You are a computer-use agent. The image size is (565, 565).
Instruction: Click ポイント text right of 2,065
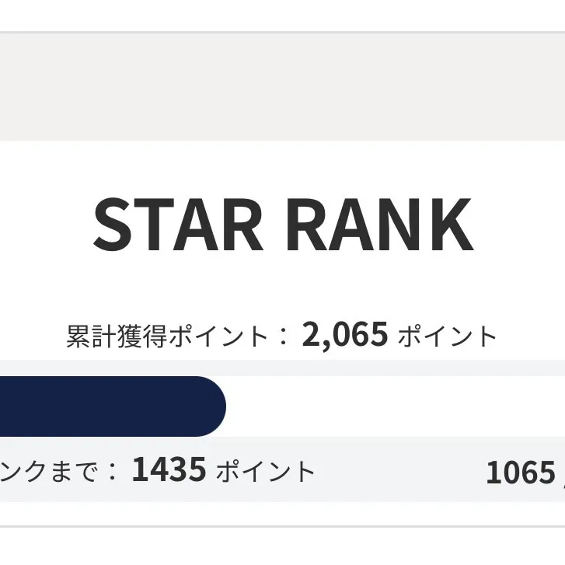pos(447,337)
